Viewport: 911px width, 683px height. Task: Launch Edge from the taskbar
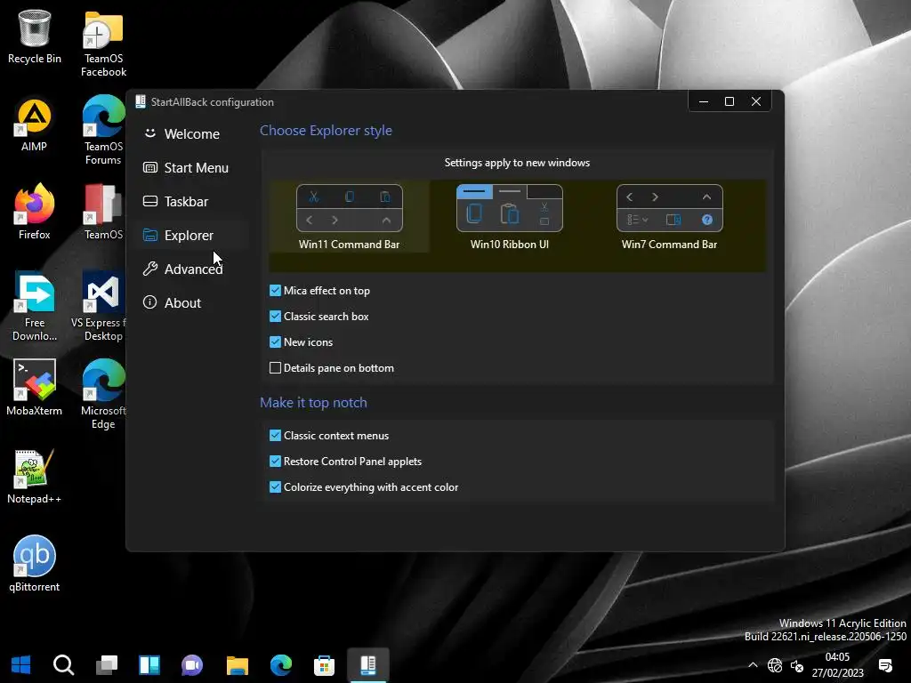click(281, 664)
